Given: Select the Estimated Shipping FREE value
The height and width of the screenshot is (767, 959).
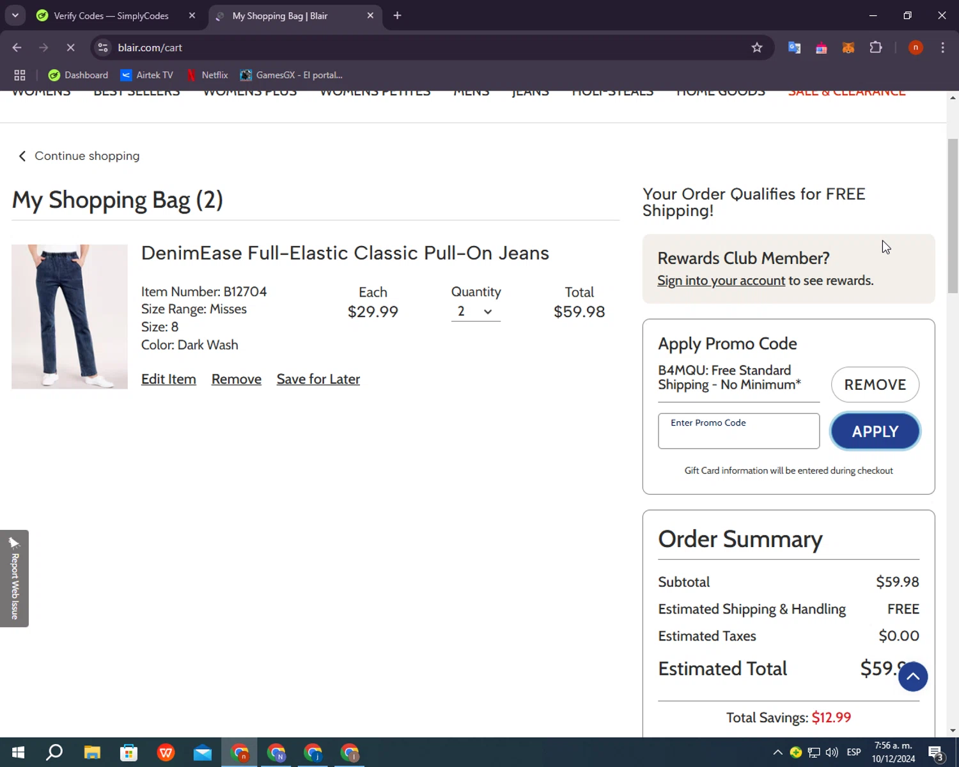Looking at the screenshot, I should 903,609.
